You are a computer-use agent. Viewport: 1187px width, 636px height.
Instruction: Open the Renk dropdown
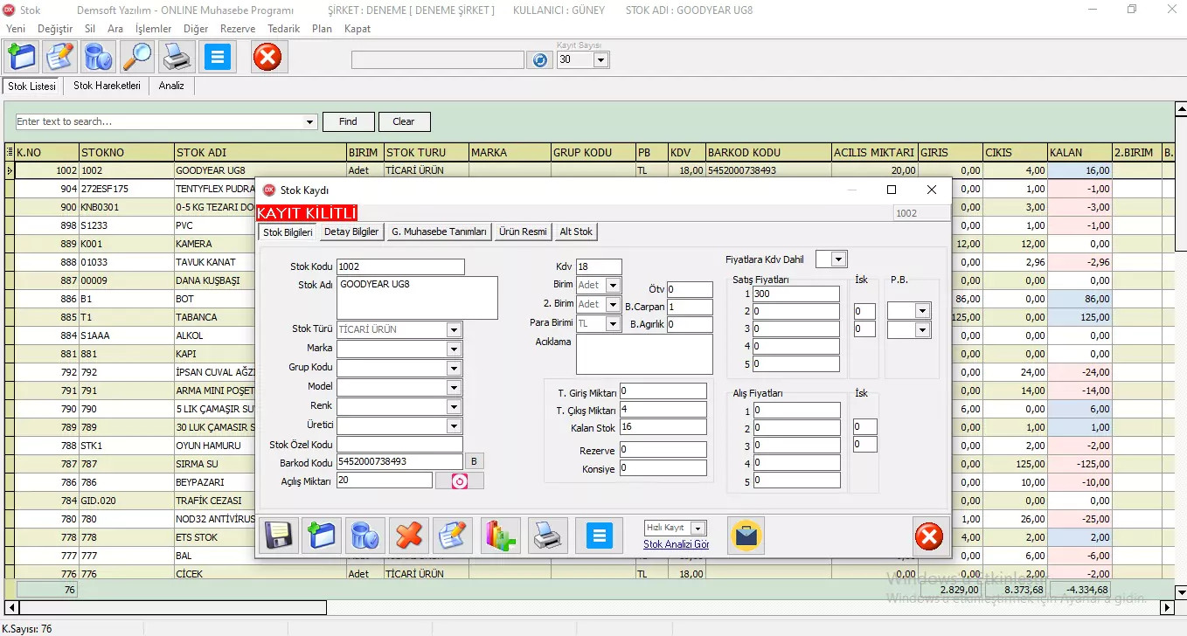point(454,406)
